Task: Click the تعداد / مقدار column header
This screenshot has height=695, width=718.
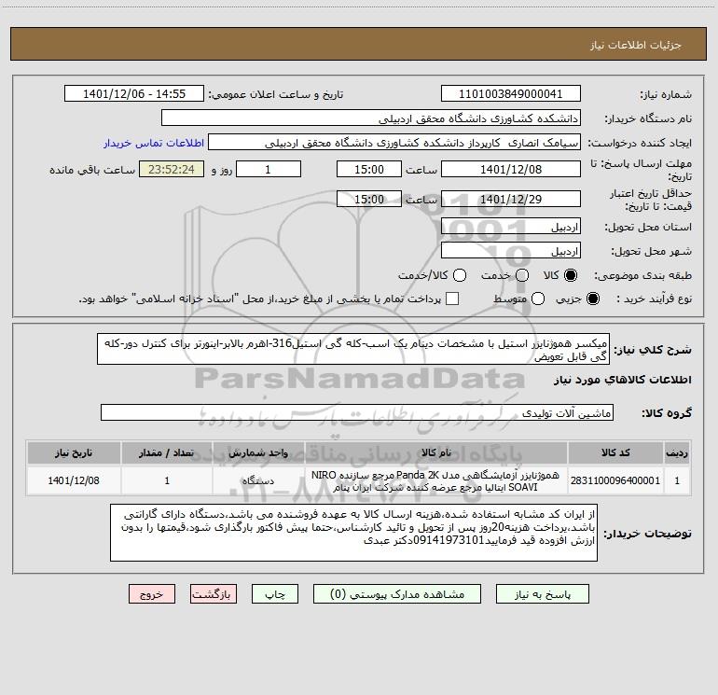Action: (167, 452)
